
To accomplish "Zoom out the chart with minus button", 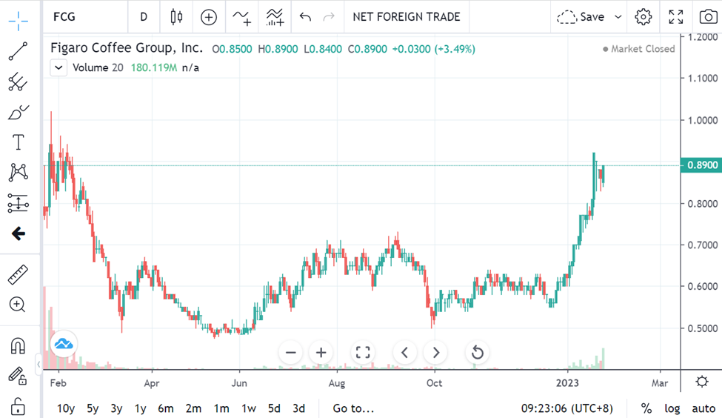I will tap(290, 353).
